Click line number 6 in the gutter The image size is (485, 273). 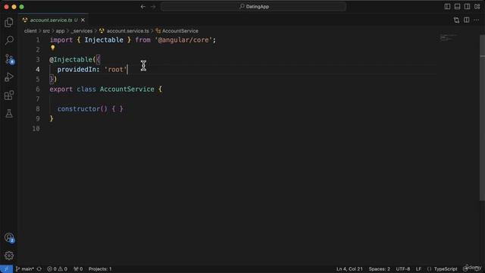pos(38,89)
